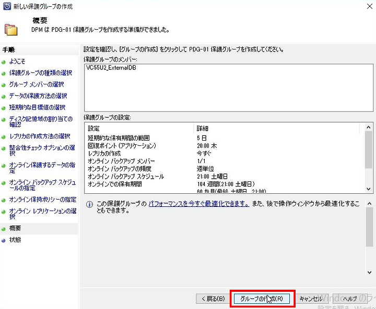The height and width of the screenshot is (309, 376).
Task: Click 104 週間(21:00 土曜日) value
Action: click(x=226, y=184)
